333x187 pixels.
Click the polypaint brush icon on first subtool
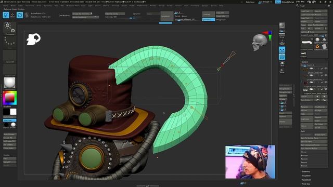(322, 69)
